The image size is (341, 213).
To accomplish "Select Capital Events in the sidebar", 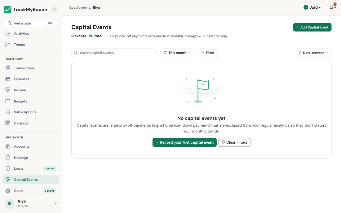I will (x=31, y=180).
